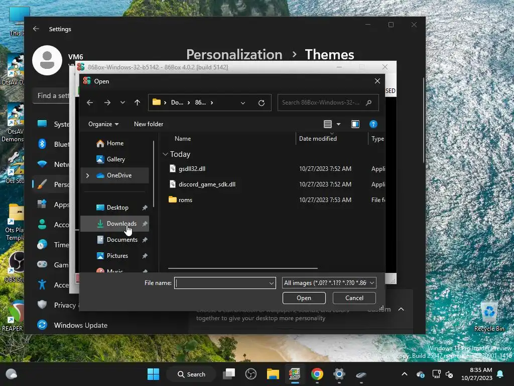
Task: Click horizontal scrollbar in file list
Action: point(242,268)
